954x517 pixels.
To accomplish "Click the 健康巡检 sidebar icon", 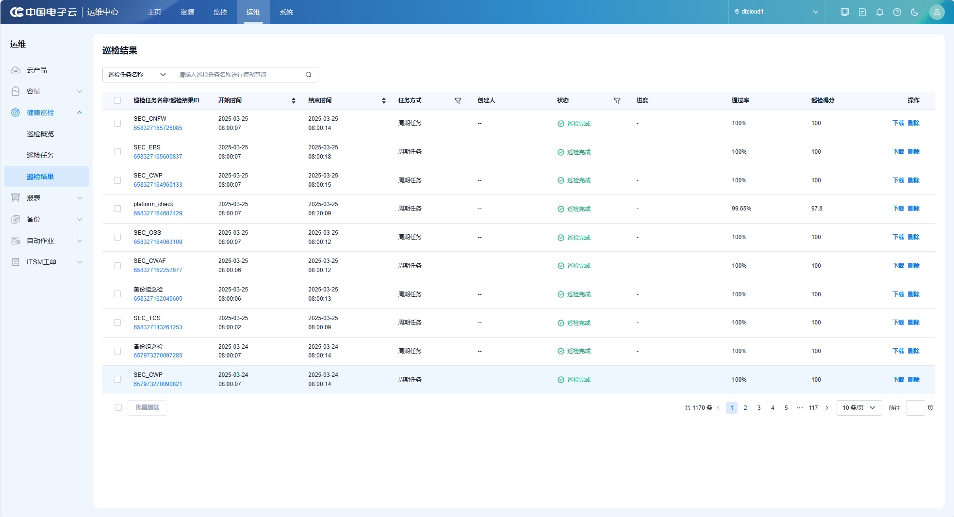I will pyautogui.click(x=16, y=113).
